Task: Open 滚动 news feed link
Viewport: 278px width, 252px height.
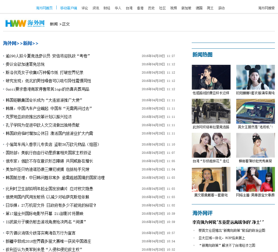Action: [221, 8]
